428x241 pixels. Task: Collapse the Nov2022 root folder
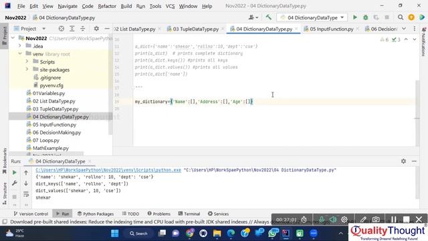tap(13, 38)
